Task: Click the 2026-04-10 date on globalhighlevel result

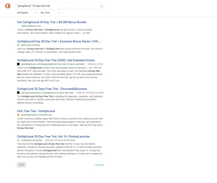Action: click(95, 64)
